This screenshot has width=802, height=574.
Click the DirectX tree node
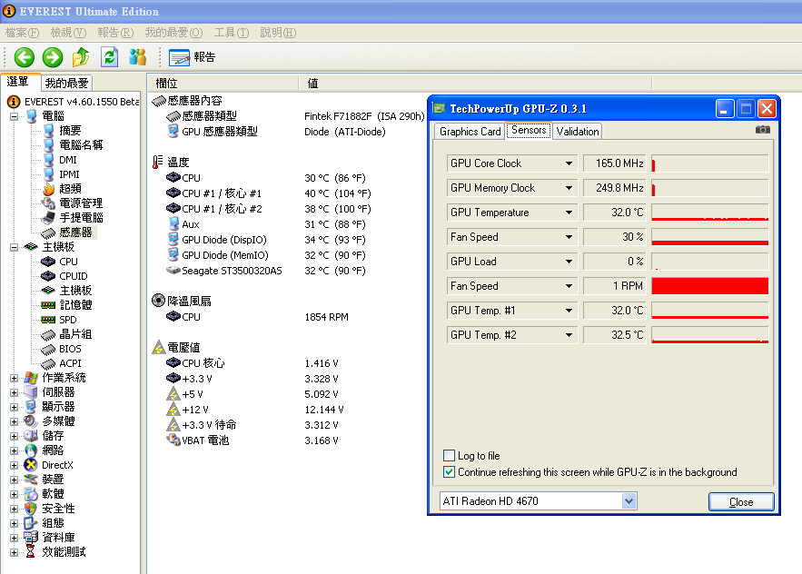57,465
